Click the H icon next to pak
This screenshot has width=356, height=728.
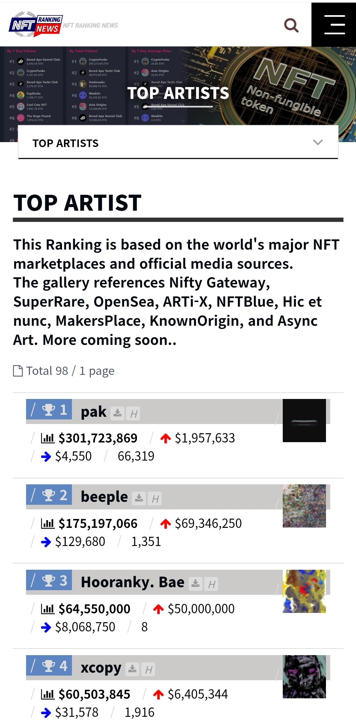click(x=133, y=413)
